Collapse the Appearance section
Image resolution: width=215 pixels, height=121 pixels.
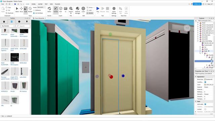(196, 77)
